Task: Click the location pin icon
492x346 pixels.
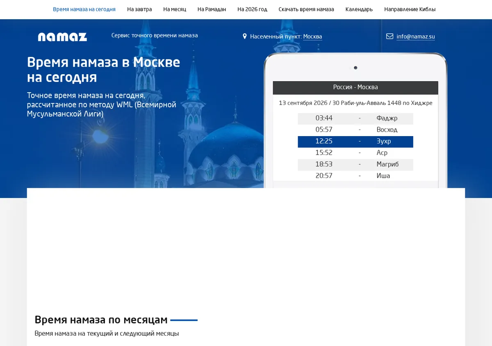Action: [x=245, y=36]
